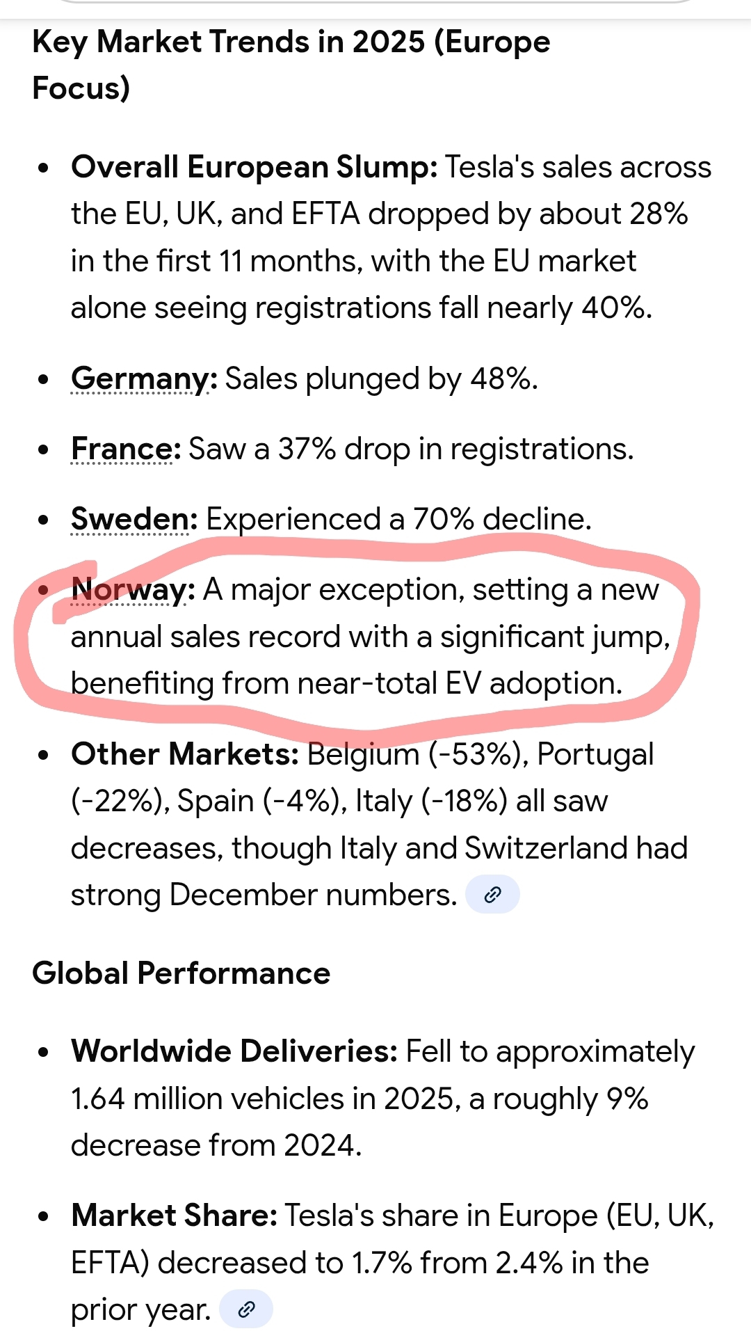The width and height of the screenshot is (751, 1331).
Task: Follow the underlined Sweden link
Action: (x=130, y=520)
